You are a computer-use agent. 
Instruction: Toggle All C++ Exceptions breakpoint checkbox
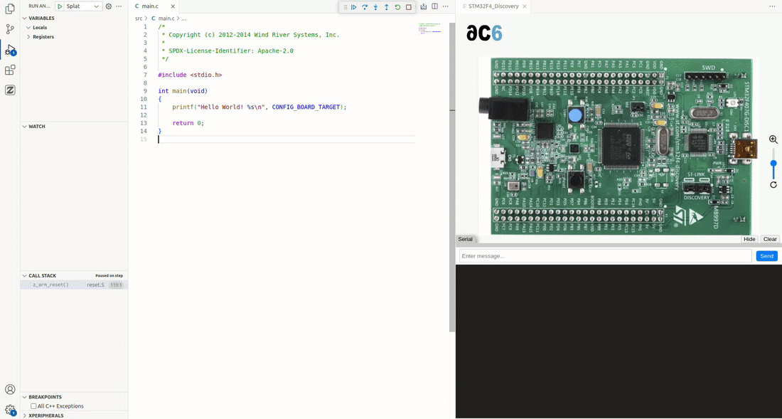[33, 406]
